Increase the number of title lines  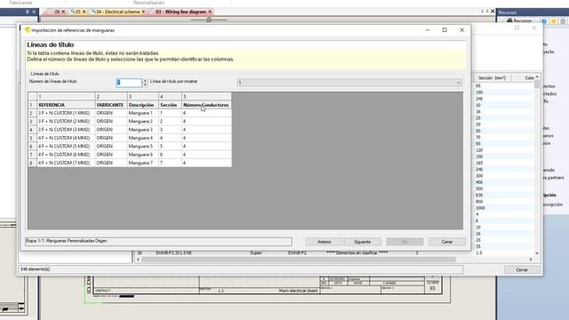[x=145, y=81]
